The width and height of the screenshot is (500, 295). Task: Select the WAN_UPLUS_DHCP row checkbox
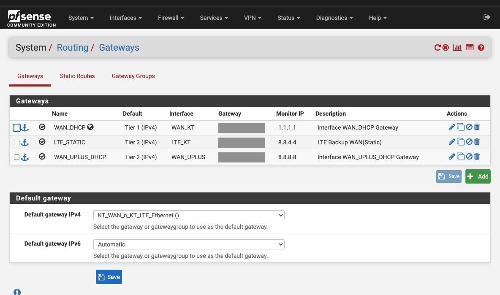pos(17,157)
